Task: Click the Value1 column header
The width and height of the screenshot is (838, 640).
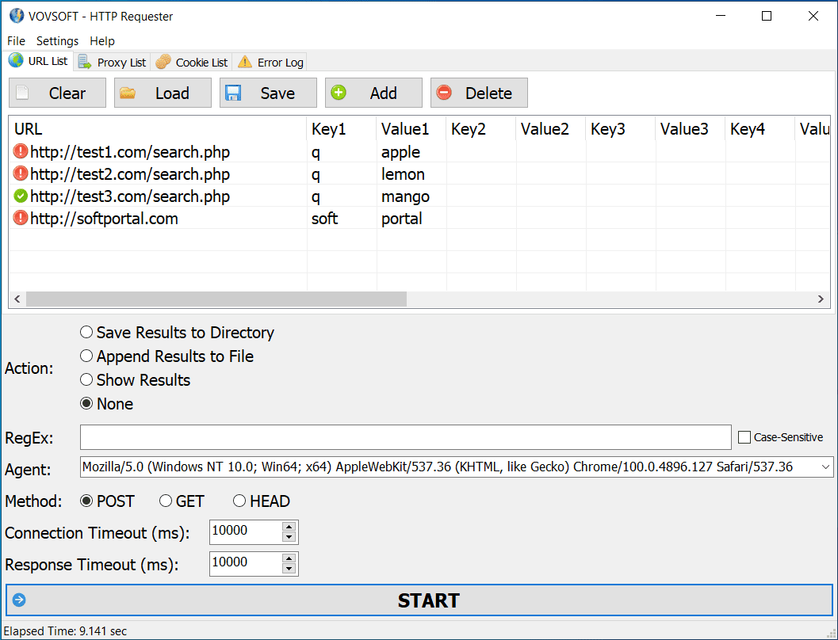Action: tap(411, 128)
